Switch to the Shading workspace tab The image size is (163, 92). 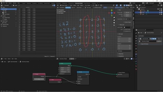53,3
